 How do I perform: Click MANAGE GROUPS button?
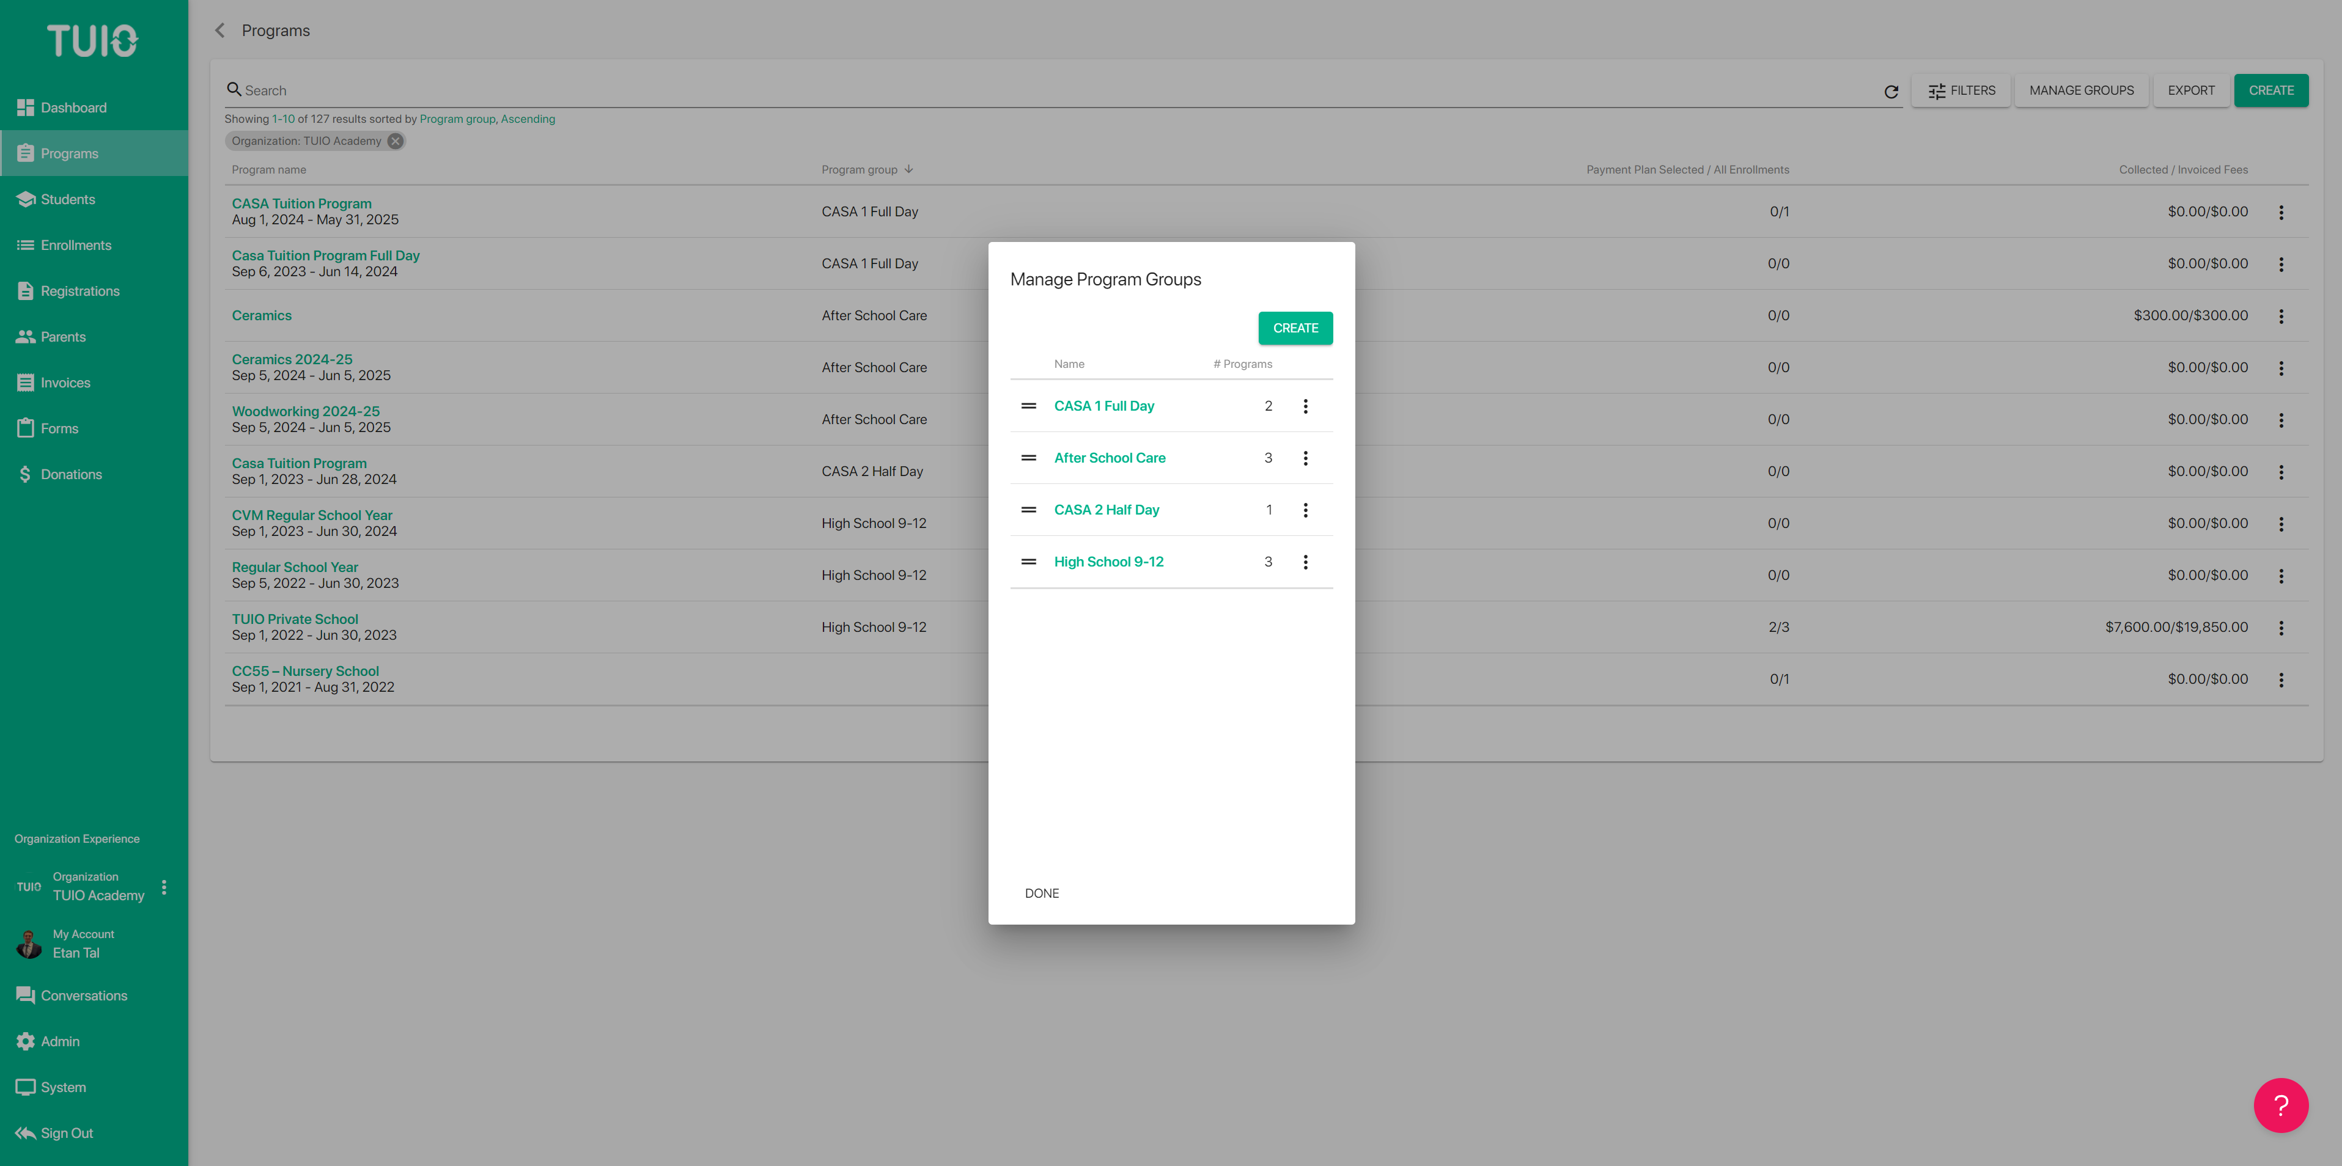tap(2081, 91)
